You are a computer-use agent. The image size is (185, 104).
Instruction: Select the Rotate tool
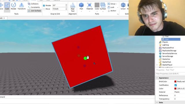click(14, 6)
